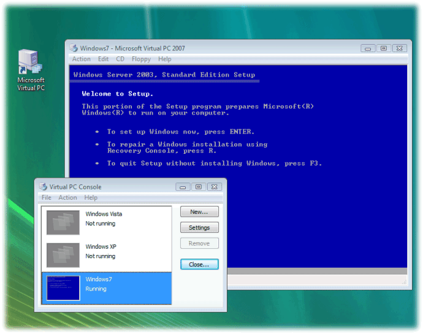Screen dimensions: 423x334
Task: Click the resize grip of Windows7 VM window
Action: 404,282
